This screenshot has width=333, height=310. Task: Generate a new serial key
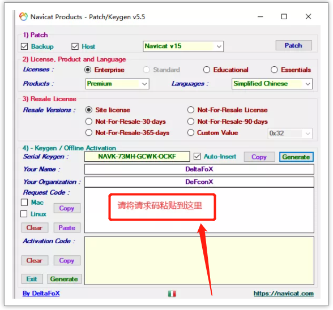coord(296,157)
